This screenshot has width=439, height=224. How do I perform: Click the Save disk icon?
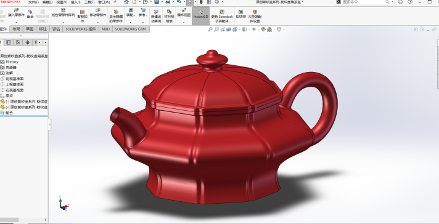coord(157,2)
